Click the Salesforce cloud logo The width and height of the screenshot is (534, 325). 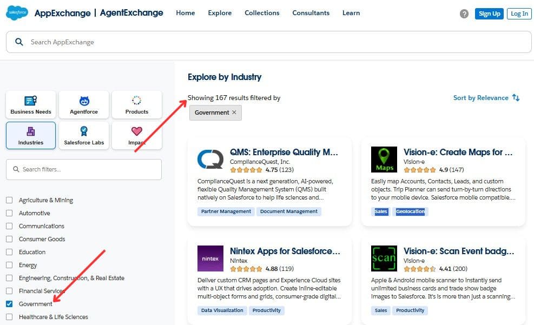[x=17, y=12]
